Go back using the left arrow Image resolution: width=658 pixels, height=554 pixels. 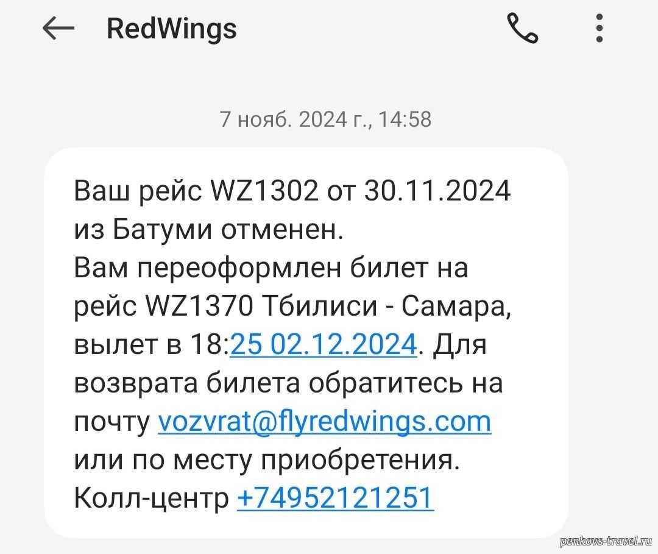[x=58, y=29]
